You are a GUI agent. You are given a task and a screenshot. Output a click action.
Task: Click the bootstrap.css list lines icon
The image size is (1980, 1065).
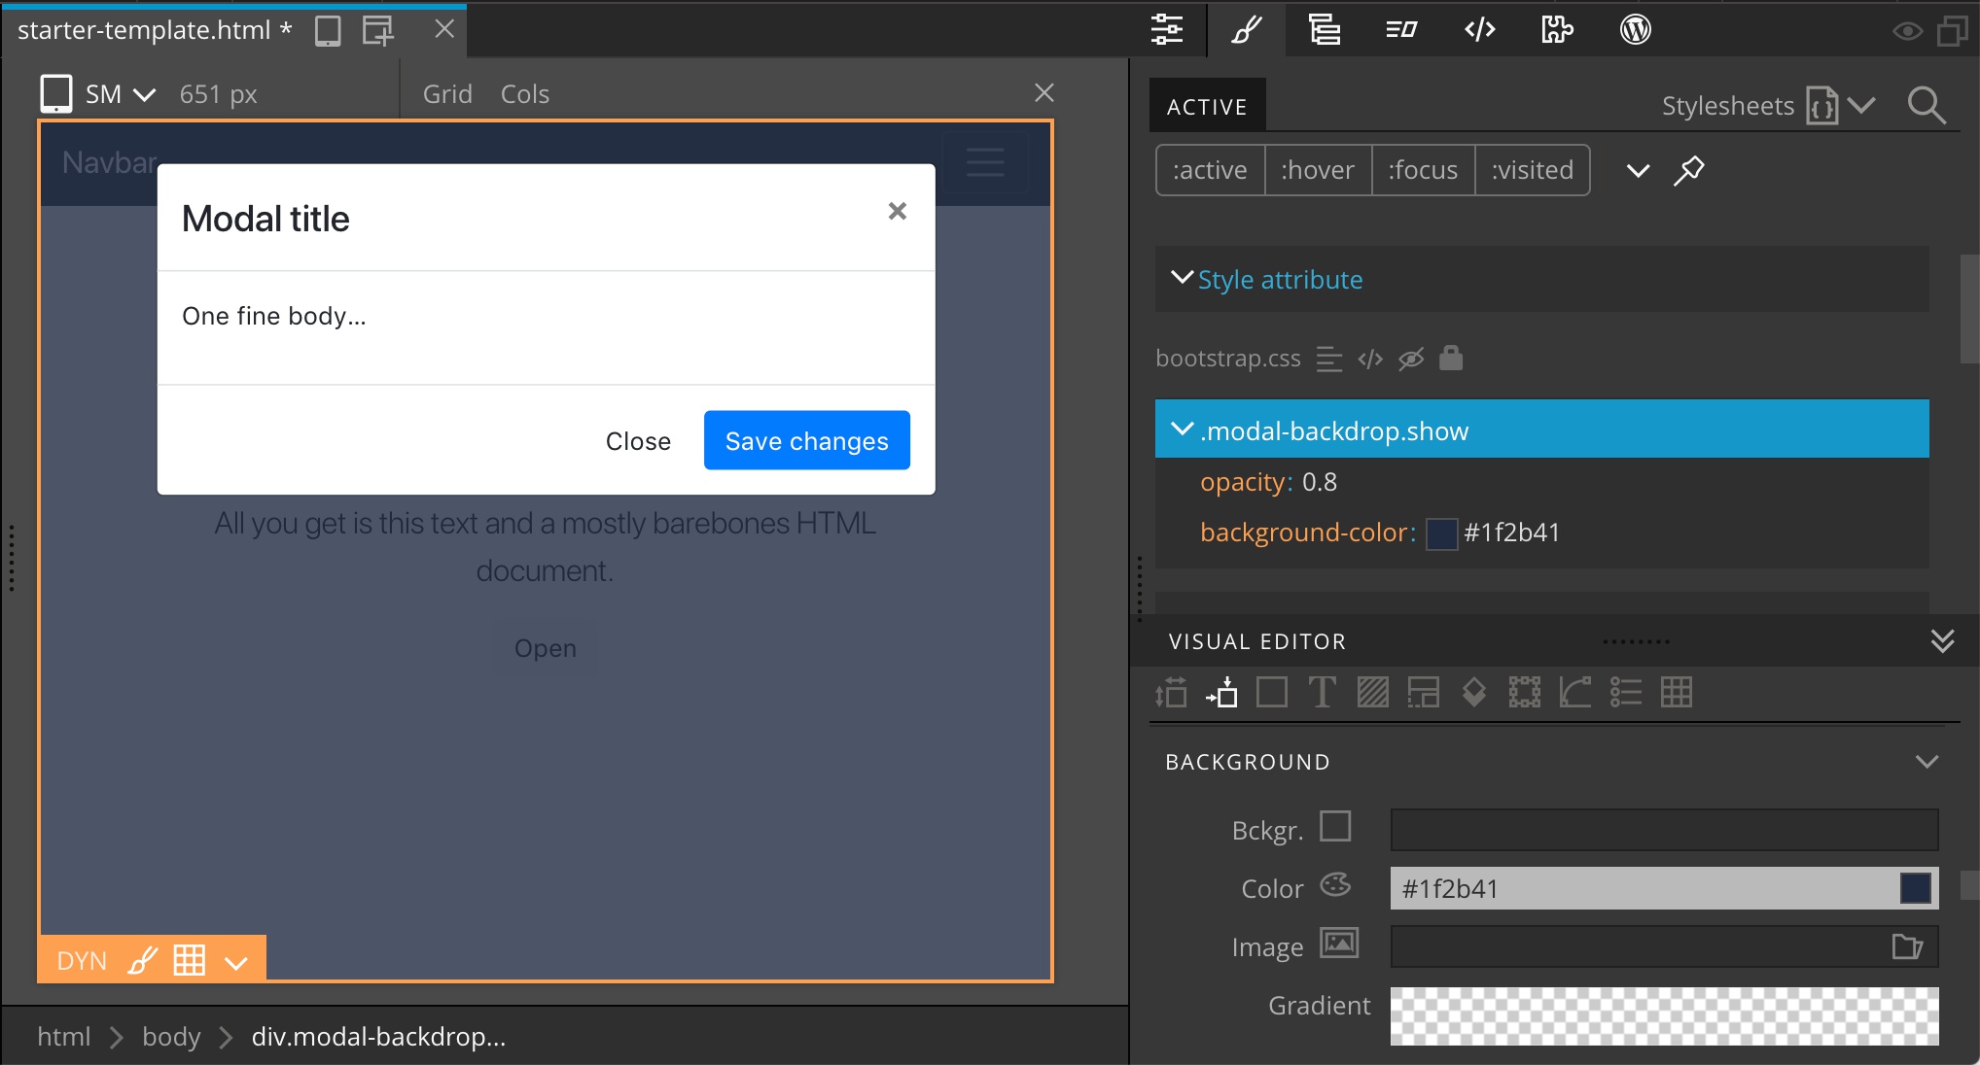point(1328,359)
